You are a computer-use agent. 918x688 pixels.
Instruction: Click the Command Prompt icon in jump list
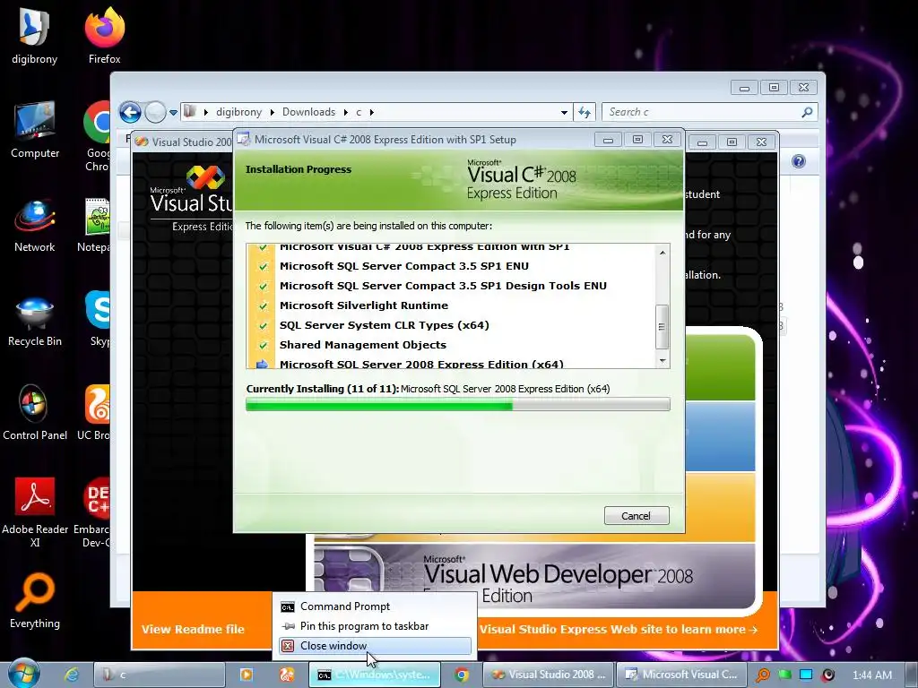coord(288,606)
